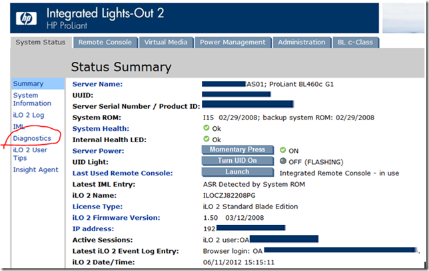429x271 pixels.
Task: Open the iLO 2 Log link
Action: click(x=29, y=115)
